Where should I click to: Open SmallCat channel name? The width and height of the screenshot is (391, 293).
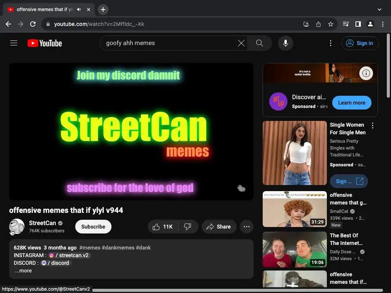tap(339, 211)
